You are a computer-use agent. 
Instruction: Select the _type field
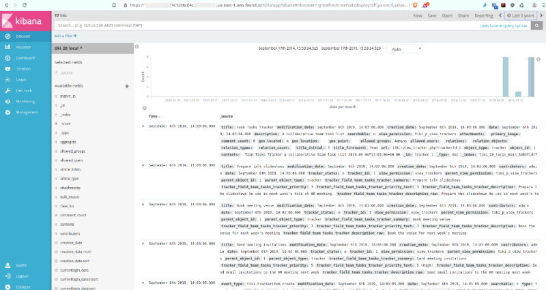pos(65,133)
